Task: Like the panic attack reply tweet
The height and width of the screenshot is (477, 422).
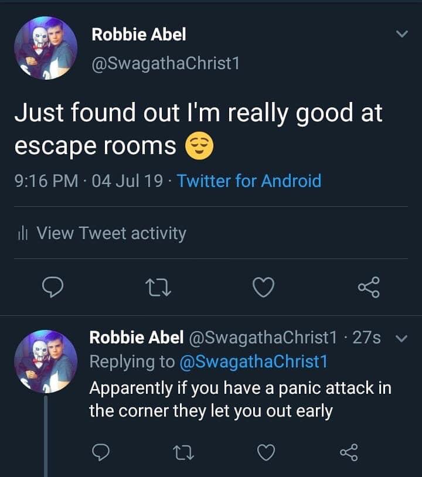Action: (x=266, y=452)
